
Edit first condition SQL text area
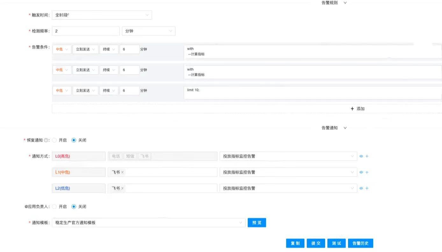coord(313,52)
